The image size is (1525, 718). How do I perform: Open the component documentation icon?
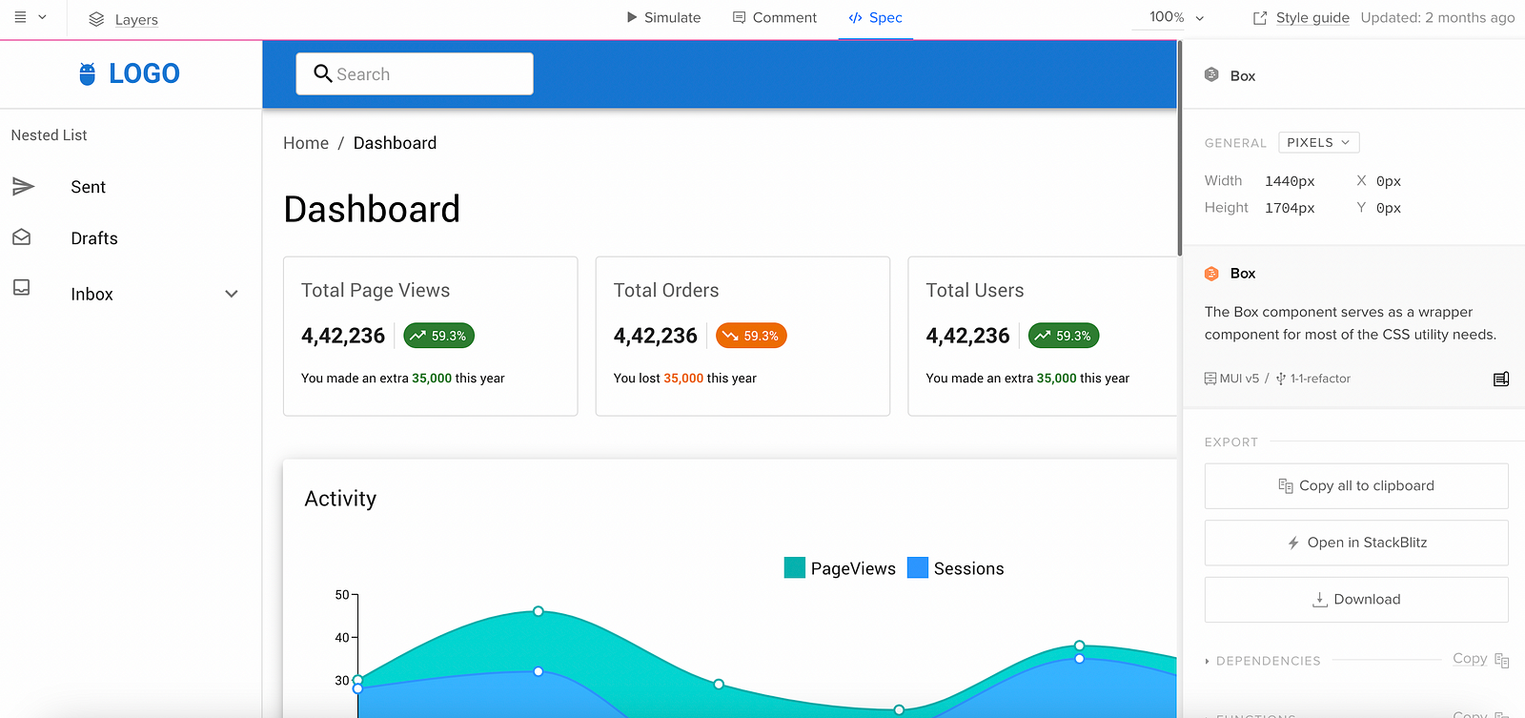coord(1501,379)
